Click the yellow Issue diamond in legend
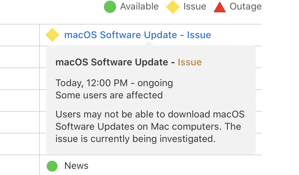 click(173, 7)
